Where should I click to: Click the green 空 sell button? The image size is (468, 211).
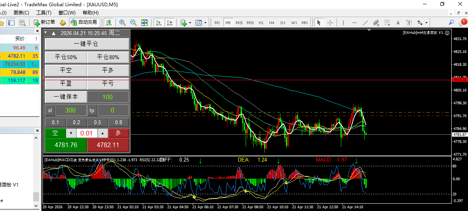[x=55, y=133]
